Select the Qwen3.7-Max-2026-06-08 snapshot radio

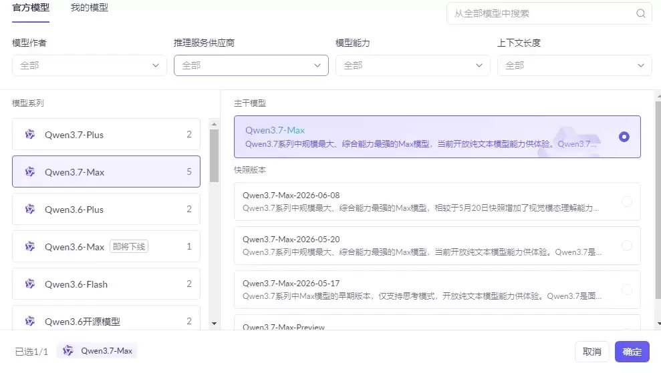(627, 202)
